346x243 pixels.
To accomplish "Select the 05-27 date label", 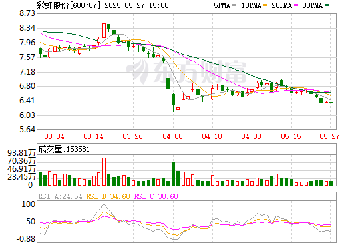I will coord(329,136).
